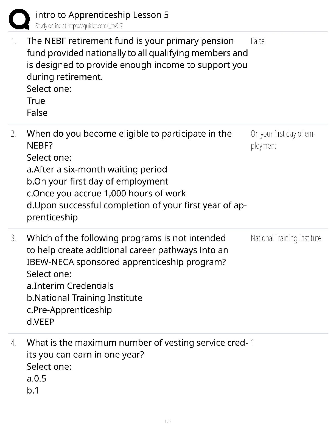Choose 'd. Upon successful completion' option
336x435 pixels.
[137, 205]
